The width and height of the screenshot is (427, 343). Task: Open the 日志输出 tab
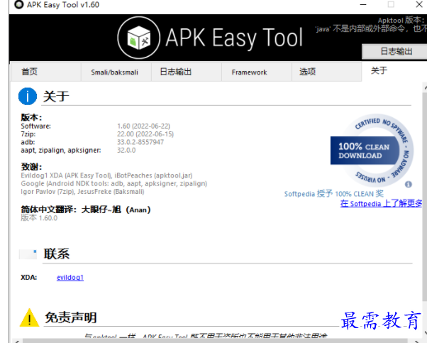pos(187,72)
